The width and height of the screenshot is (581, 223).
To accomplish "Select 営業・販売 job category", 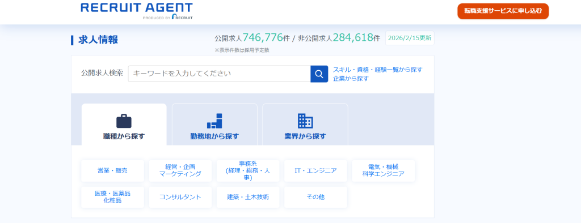I will pos(113,170).
